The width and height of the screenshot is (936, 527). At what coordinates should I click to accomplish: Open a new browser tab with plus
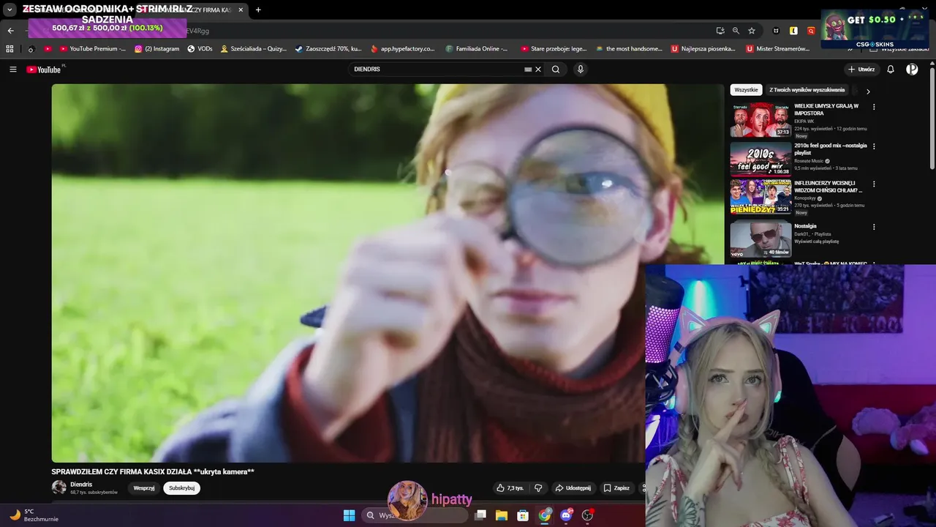(258, 10)
